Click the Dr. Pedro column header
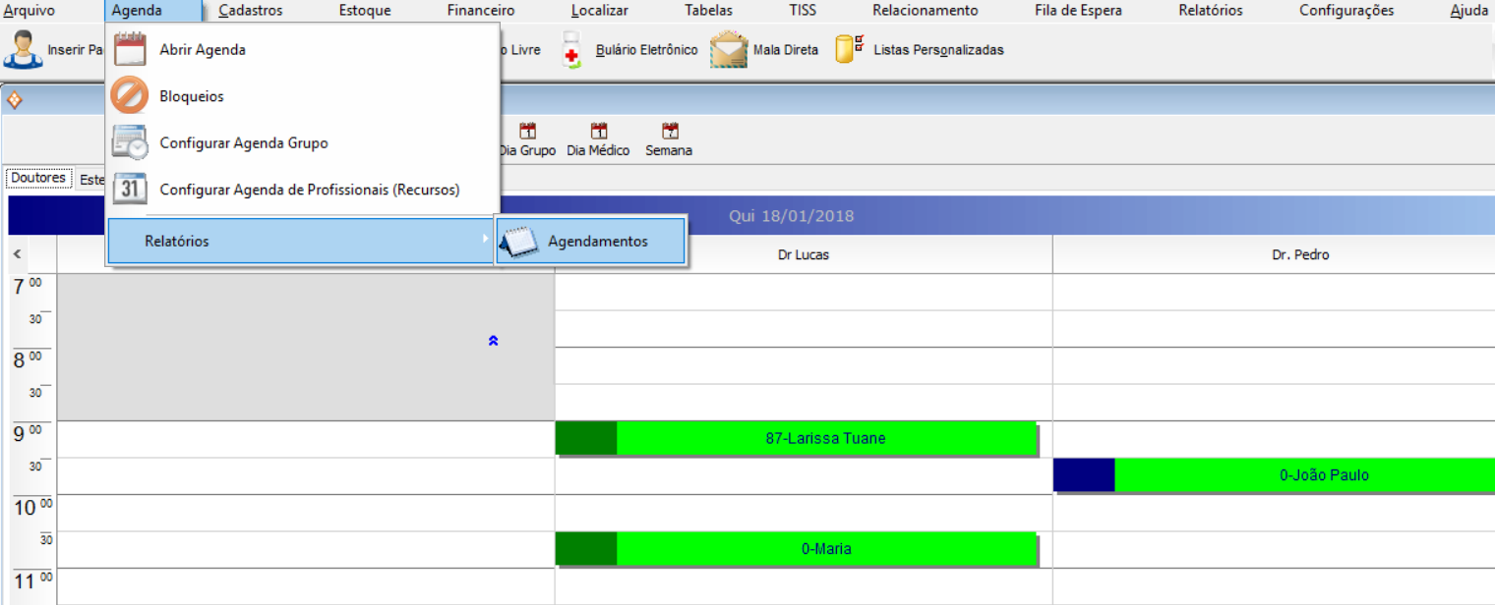This screenshot has height=605, width=1495. tap(1299, 254)
